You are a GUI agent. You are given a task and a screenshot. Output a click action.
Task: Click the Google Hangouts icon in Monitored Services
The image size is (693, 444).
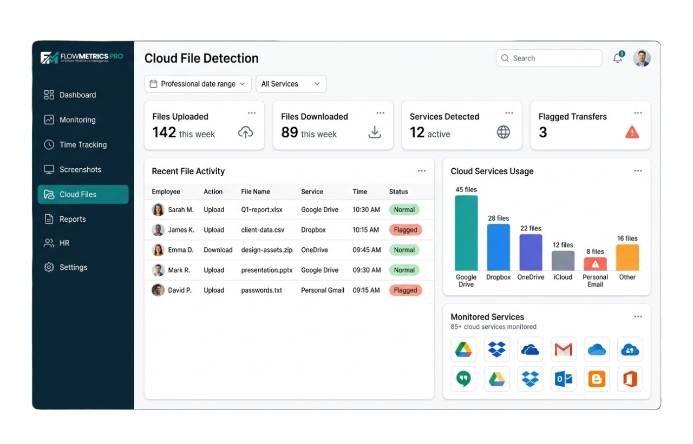(x=463, y=379)
